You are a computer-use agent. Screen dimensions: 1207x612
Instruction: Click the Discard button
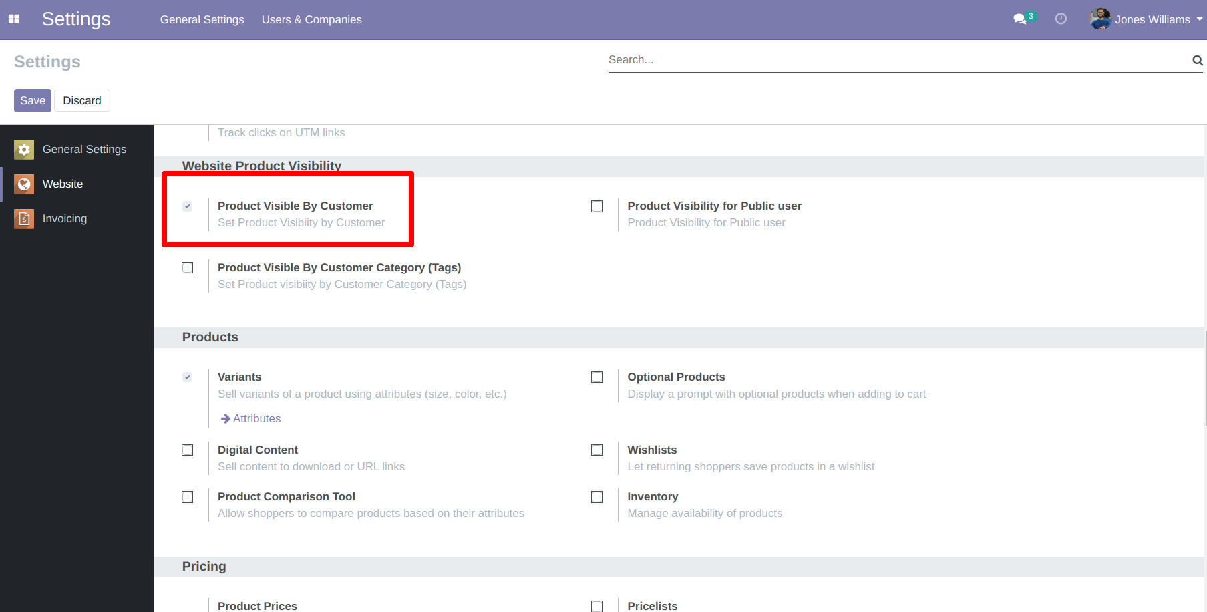coord(82,101)
